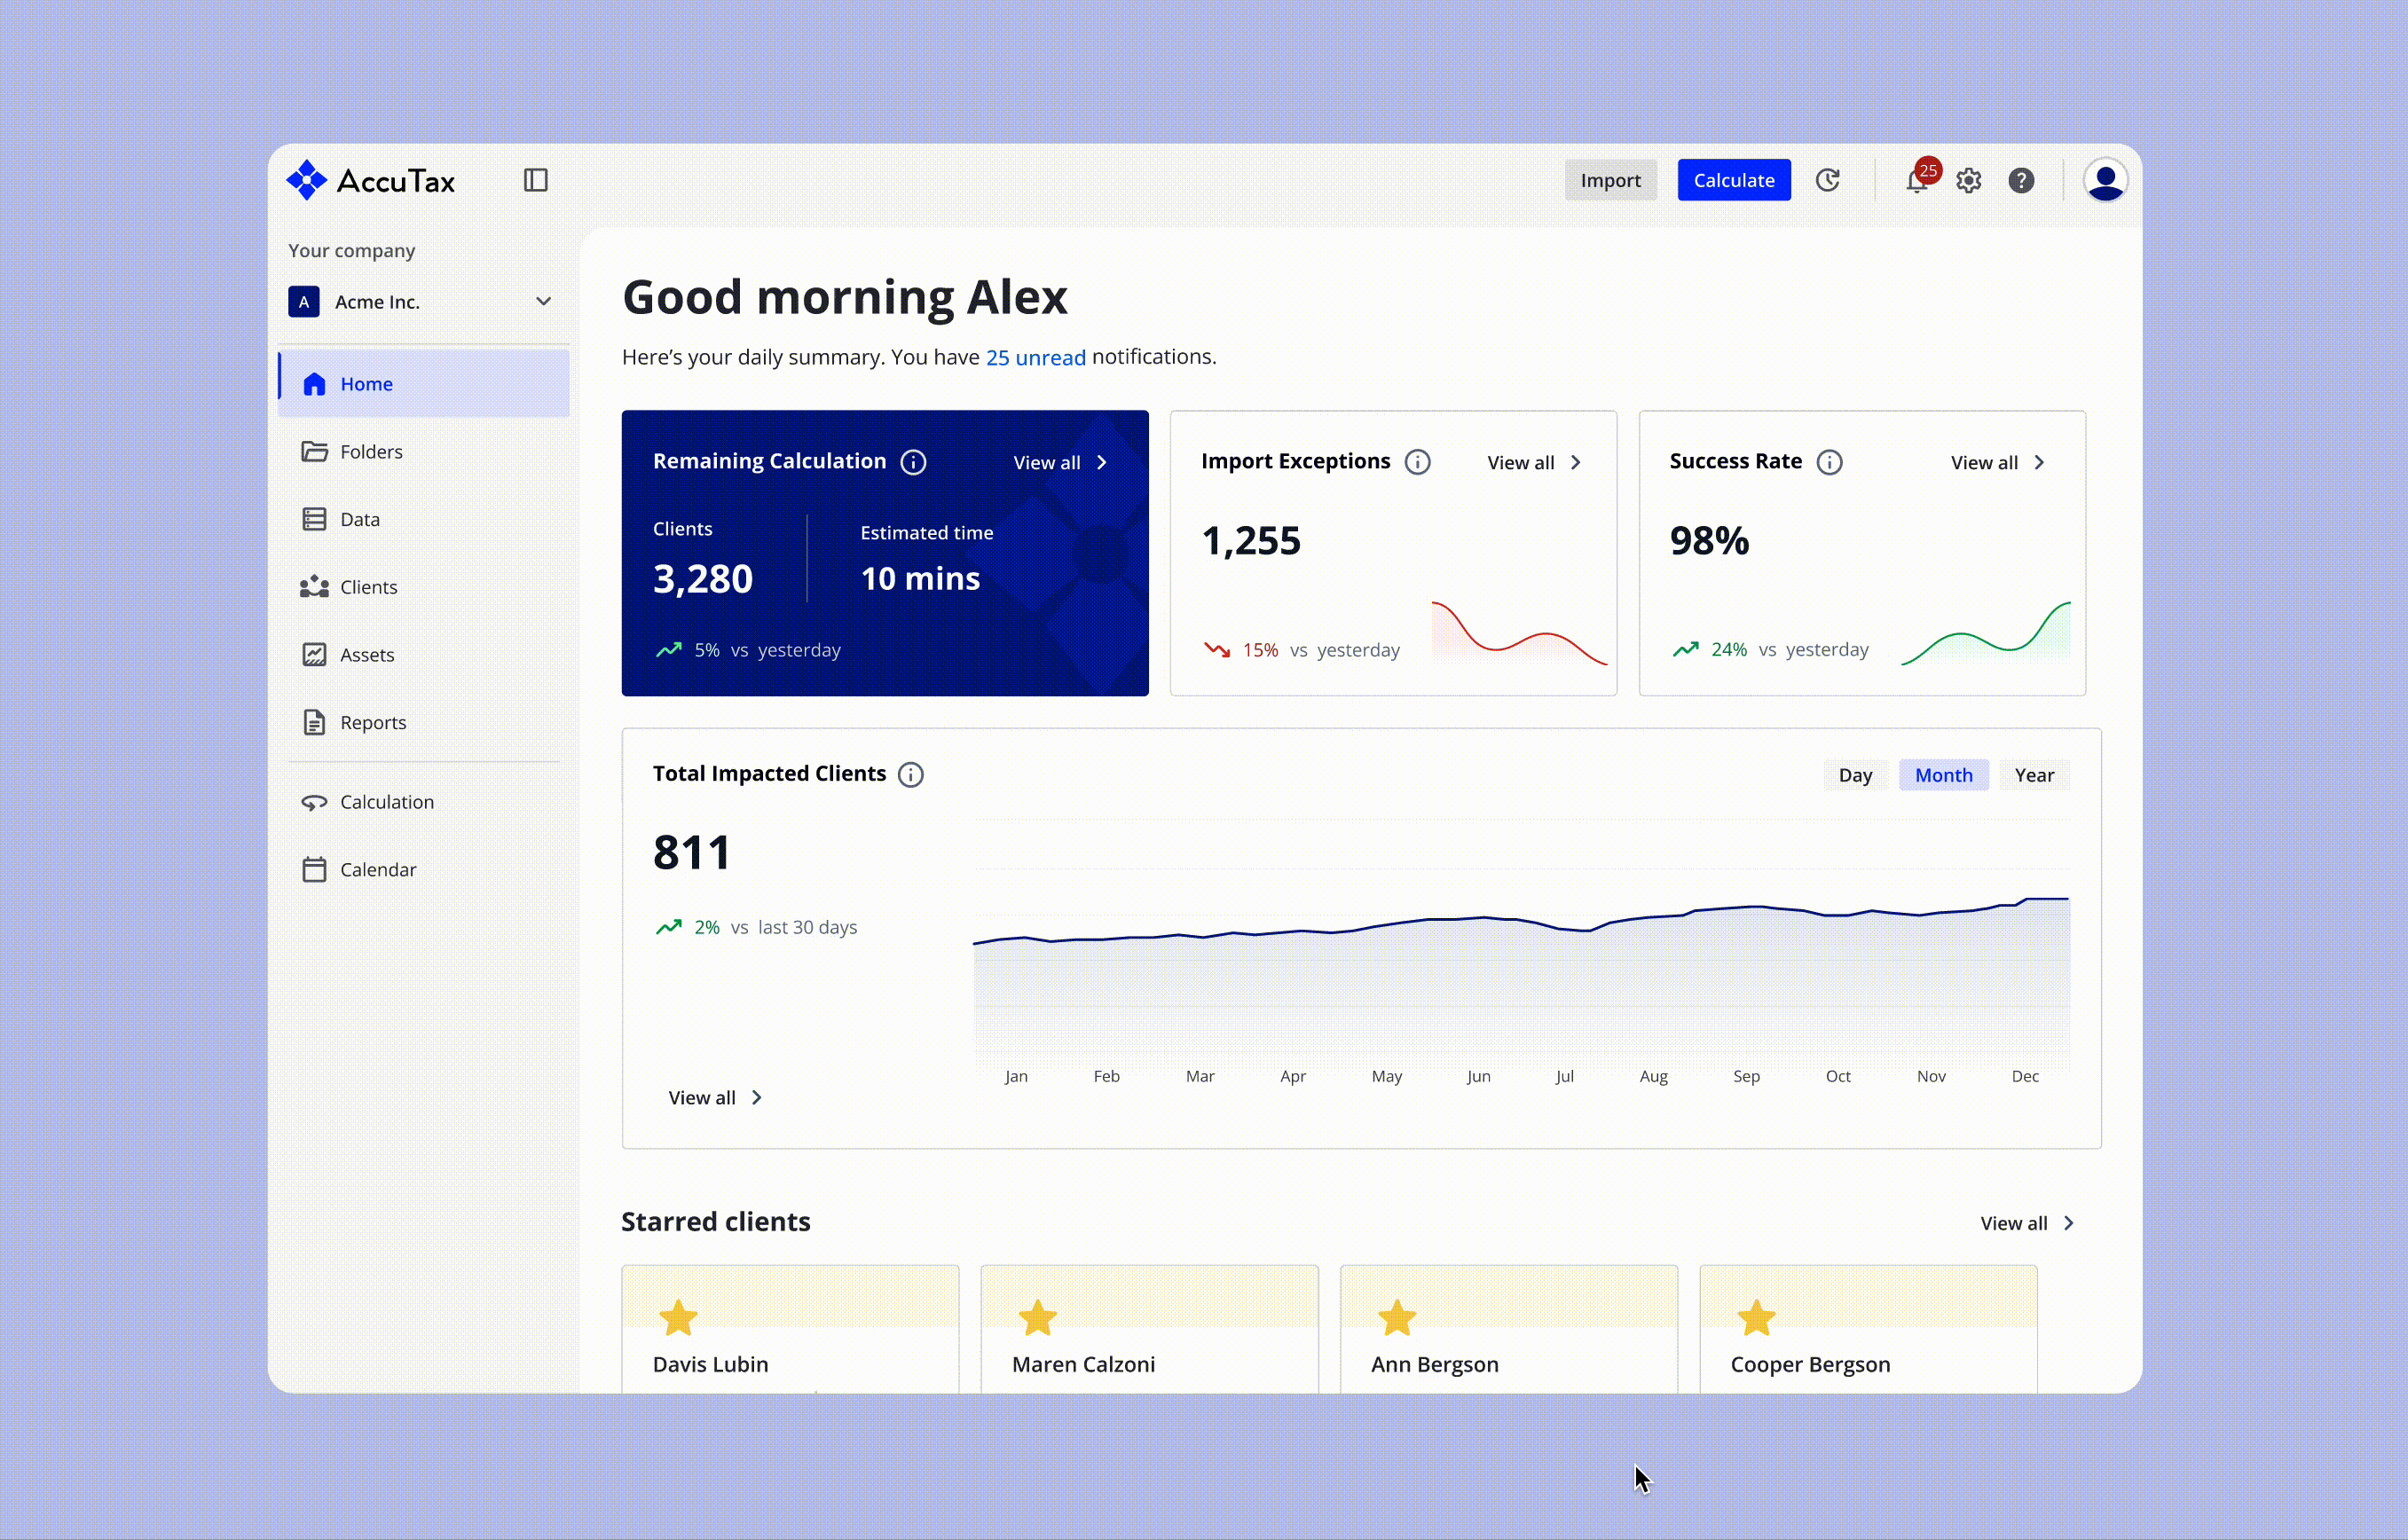The image size is (2408, 1540).
Task: Go to Clients in the sidebar
Action: (x=368, y=587)
